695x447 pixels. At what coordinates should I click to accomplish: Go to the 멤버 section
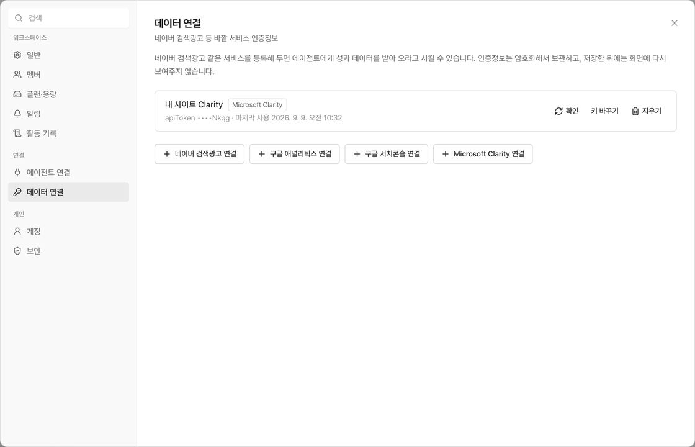69,74
